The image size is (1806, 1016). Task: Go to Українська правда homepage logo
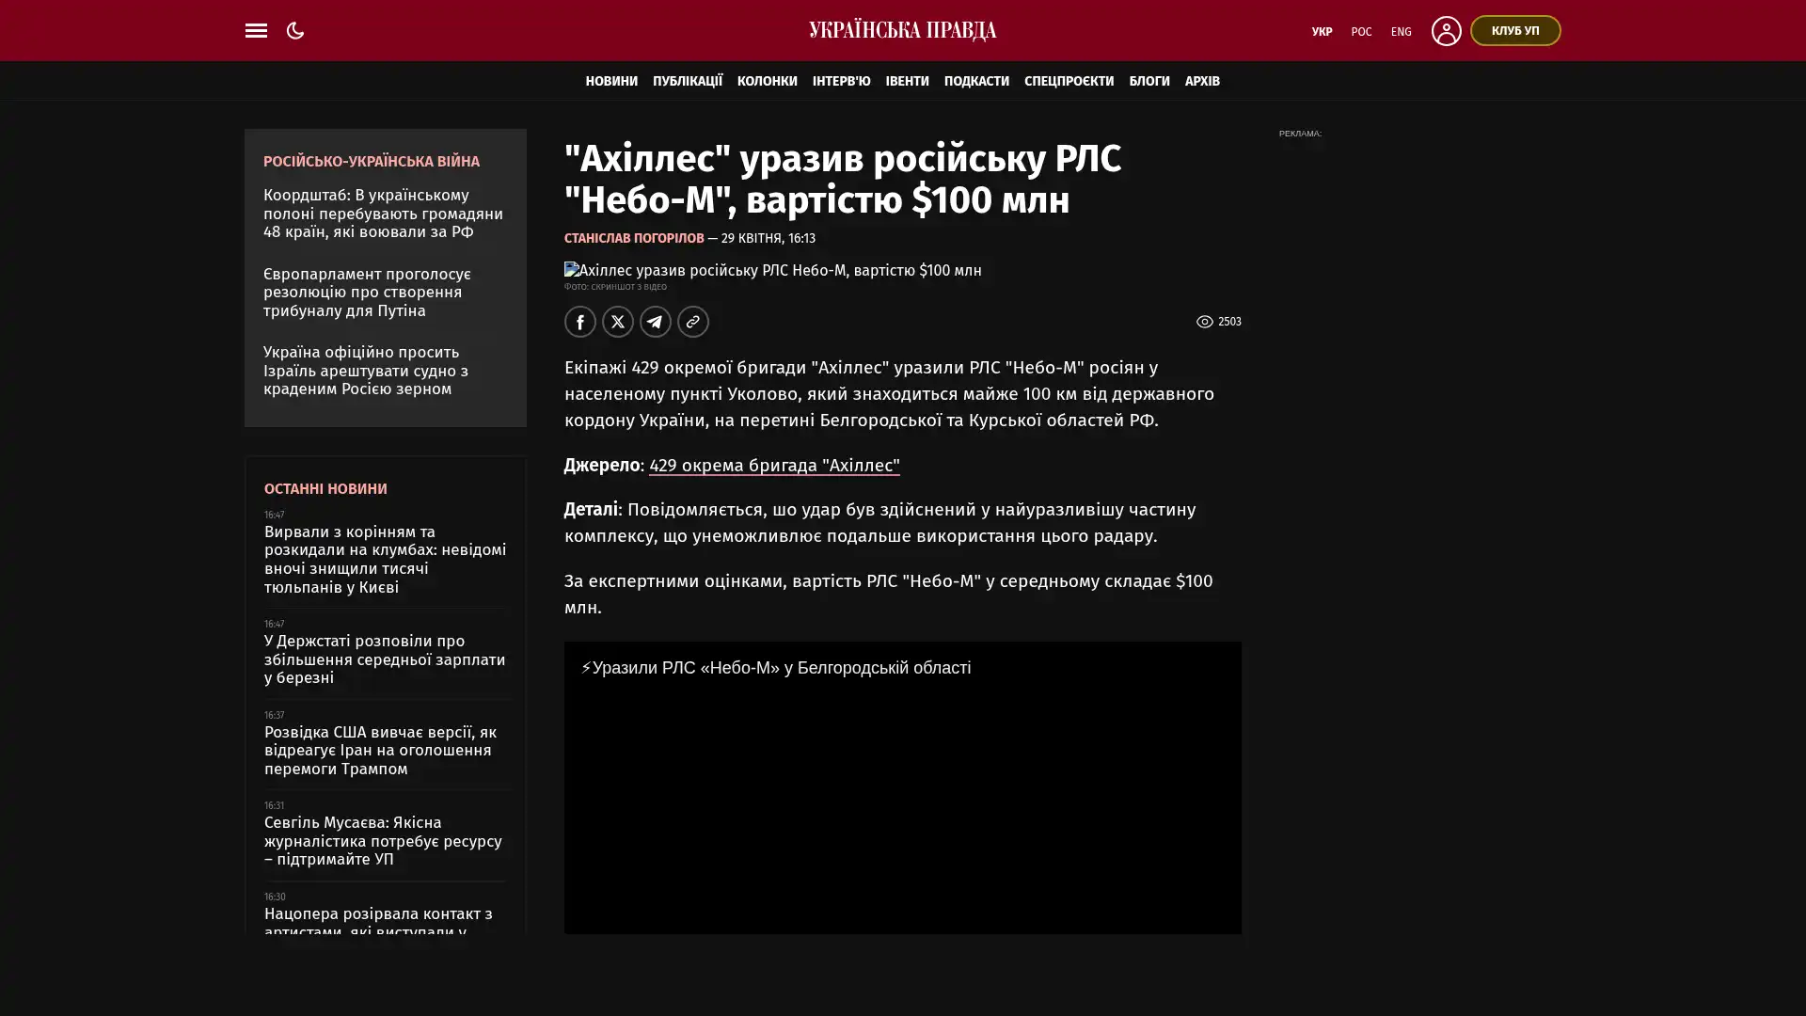903,30
